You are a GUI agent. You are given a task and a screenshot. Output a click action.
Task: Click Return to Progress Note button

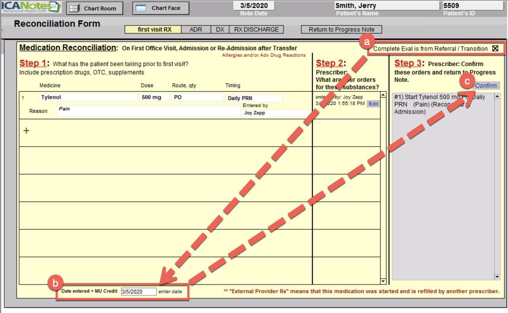pos(341,30)
